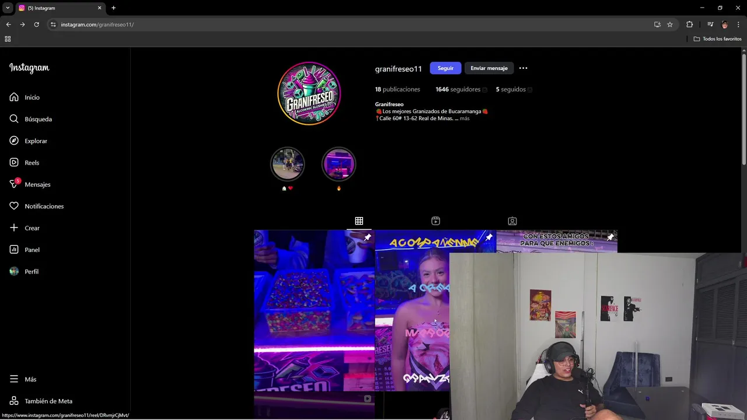Open tab search dropdown arrow
Screen dimensions: 747x420
(x=8, y=8)
